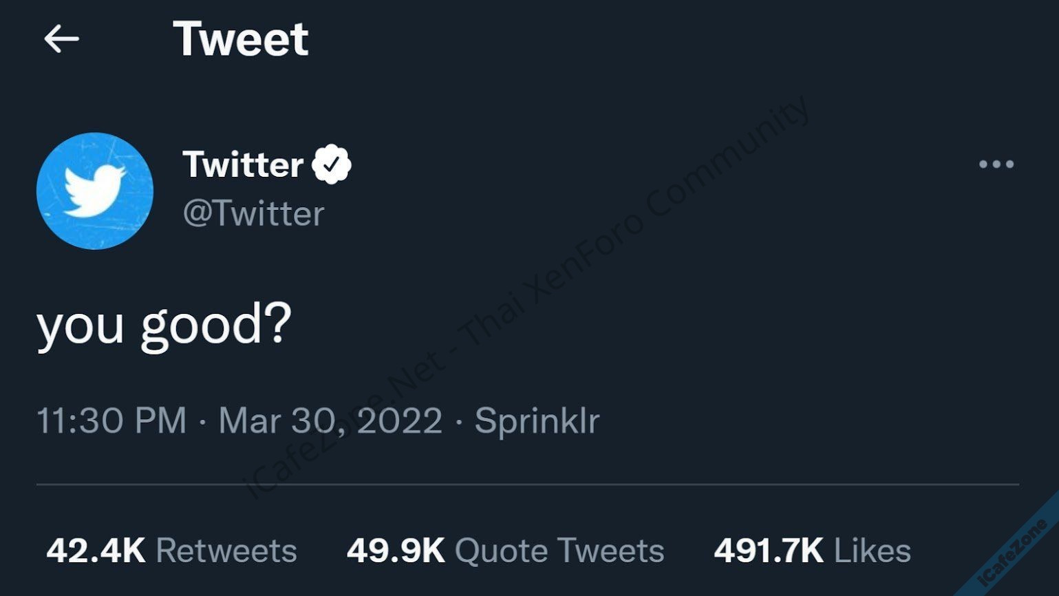View the 49.9K quote tweets count
The width and height of the screenshot is (1059, 596).
pyautogui.click(x=396, y=551)
